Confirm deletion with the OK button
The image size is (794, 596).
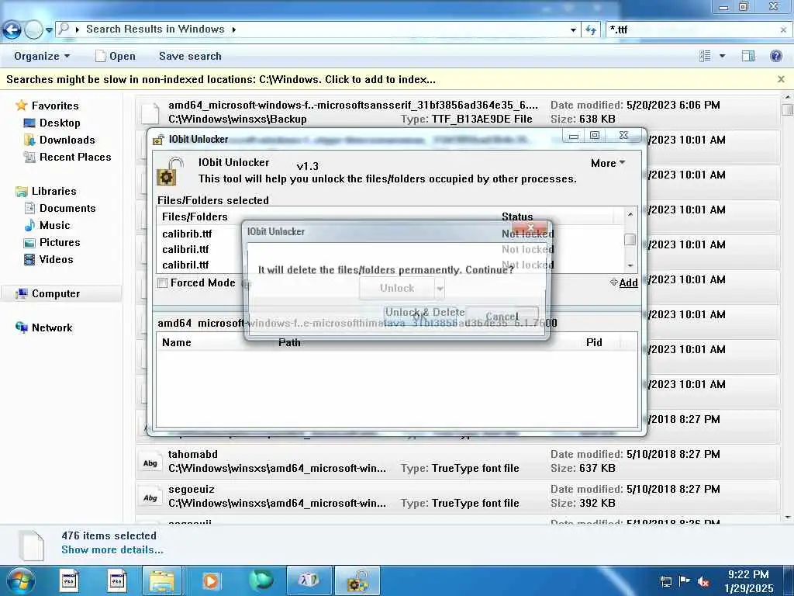[420, 317]
